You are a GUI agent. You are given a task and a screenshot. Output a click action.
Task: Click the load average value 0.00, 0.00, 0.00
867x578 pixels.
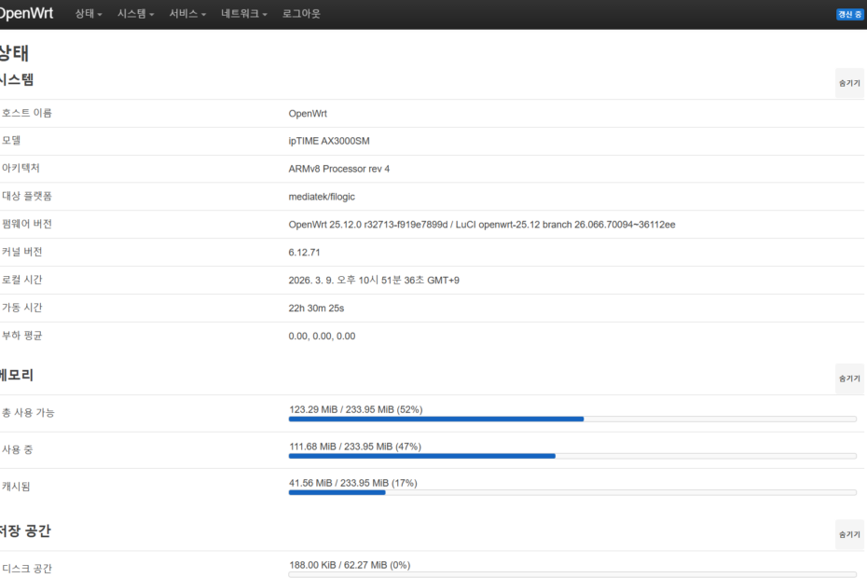pyautogui.click(x=322, y=336)
